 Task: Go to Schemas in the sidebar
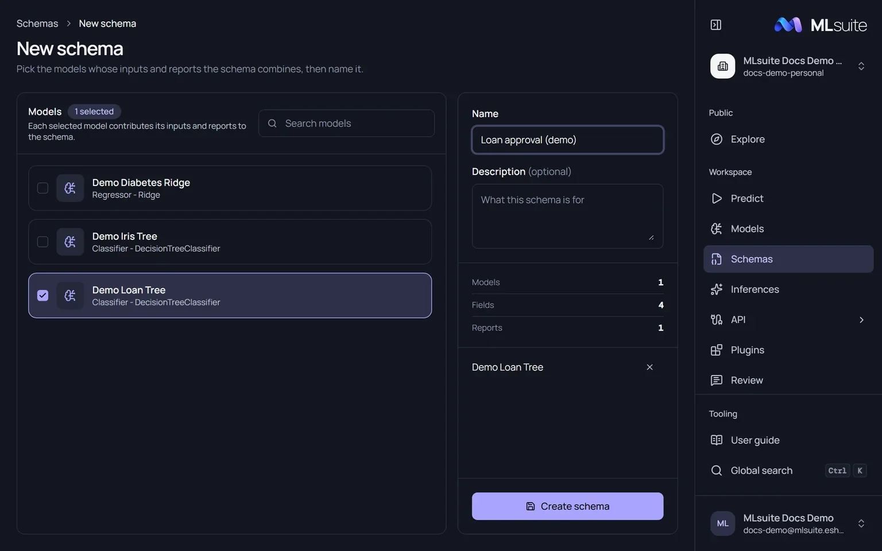coord(788,259)
